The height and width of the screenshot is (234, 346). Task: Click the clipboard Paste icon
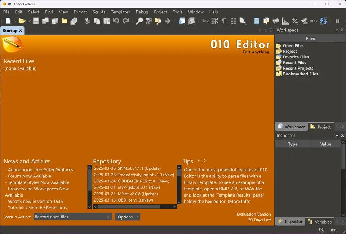point(107,21)
